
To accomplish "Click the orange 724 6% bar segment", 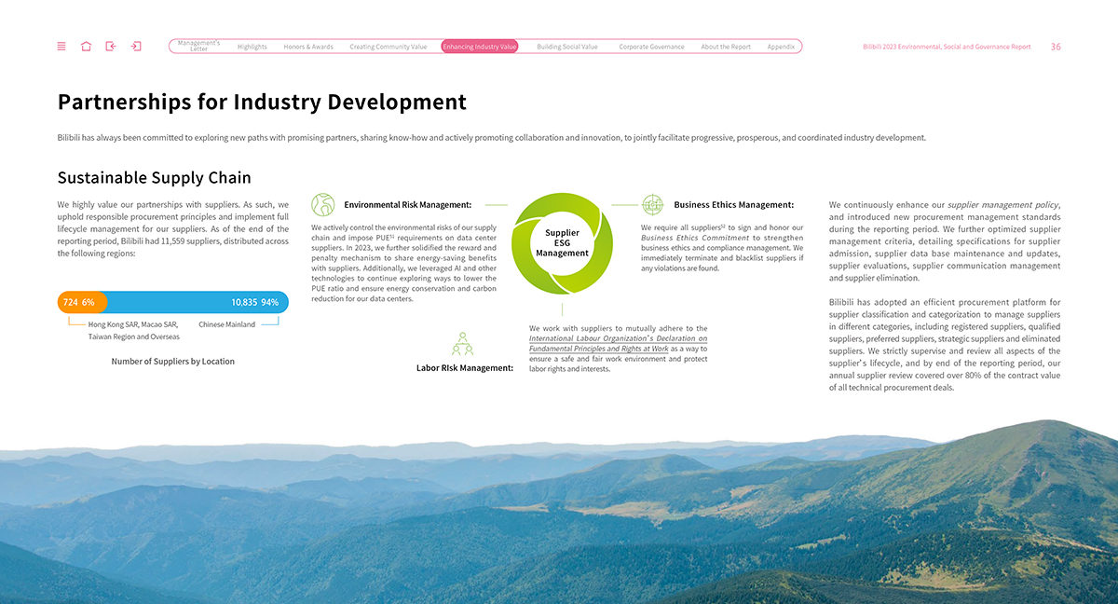I will (x=83, y=302).
